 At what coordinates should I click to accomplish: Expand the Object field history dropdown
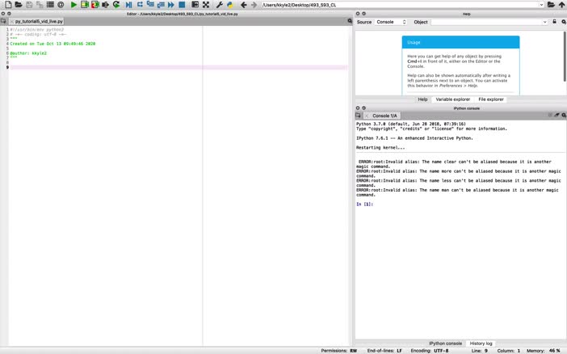pyautogui.click(x=544, y=22)
